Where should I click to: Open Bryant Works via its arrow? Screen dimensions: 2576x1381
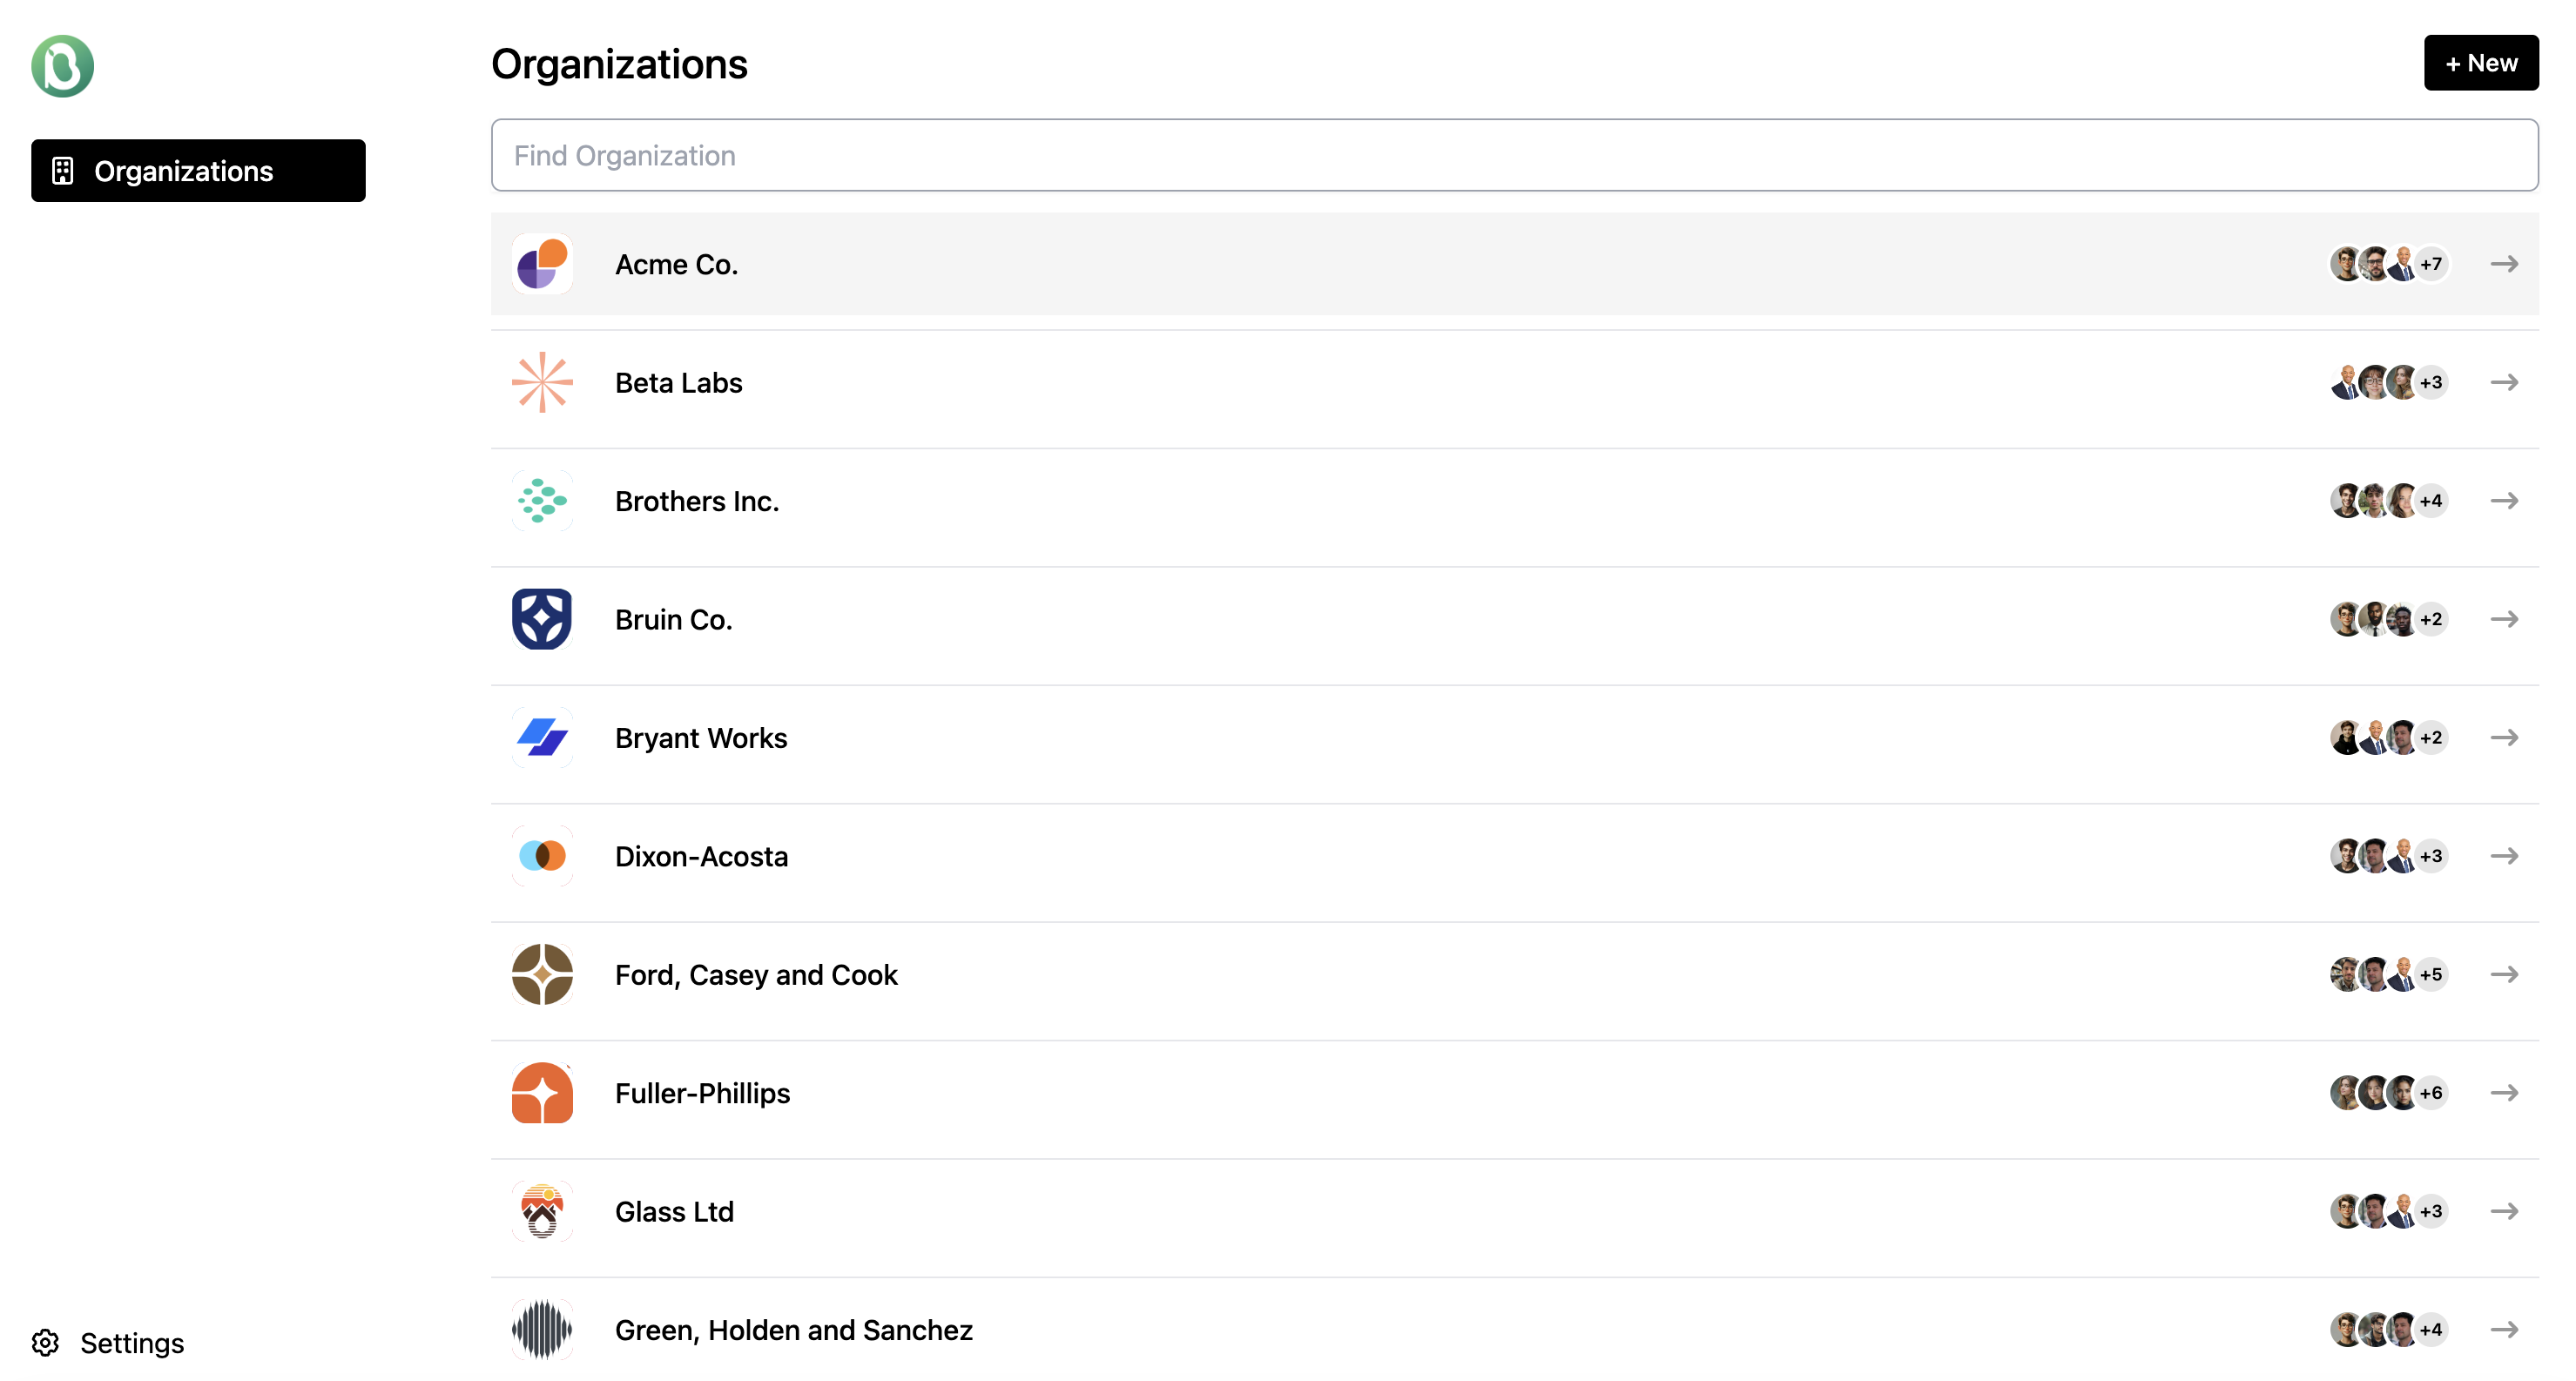[x=2504, y=737]
